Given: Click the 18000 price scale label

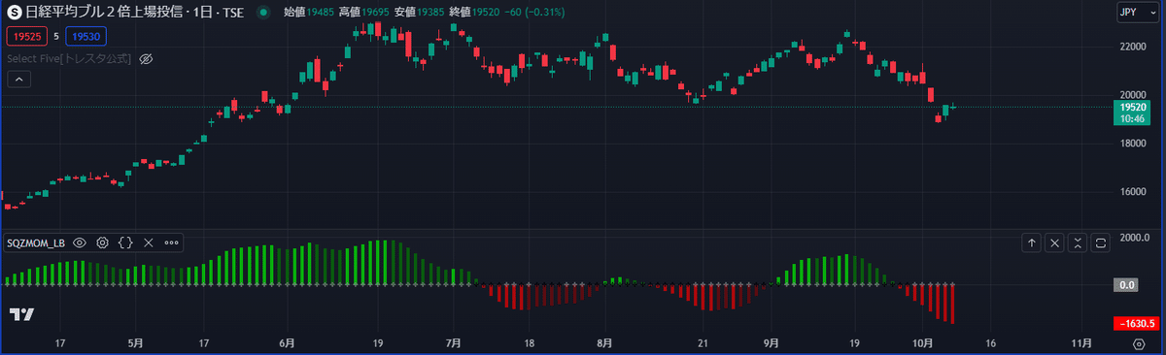Looking at the screenshot, I should tap(1134, 143).
